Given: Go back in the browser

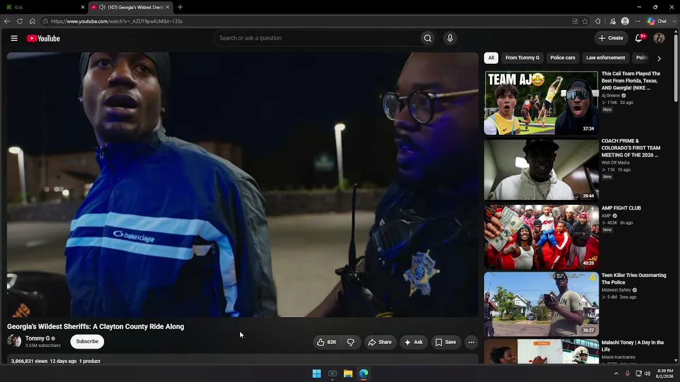Looking at the screenshot, I should [7, 21].
